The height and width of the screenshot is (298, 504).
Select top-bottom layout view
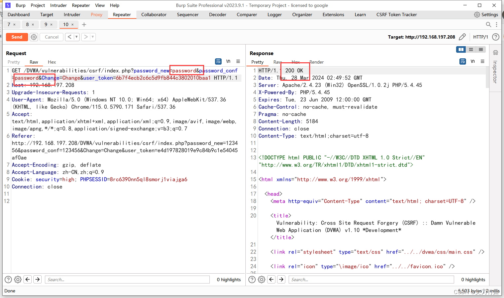(471, 49)
